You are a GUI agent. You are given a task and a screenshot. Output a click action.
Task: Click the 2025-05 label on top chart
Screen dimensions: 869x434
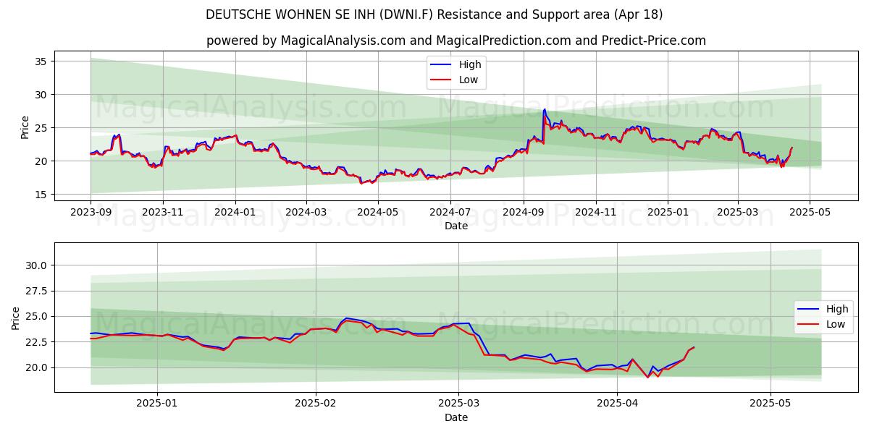(x=810, y=213)
